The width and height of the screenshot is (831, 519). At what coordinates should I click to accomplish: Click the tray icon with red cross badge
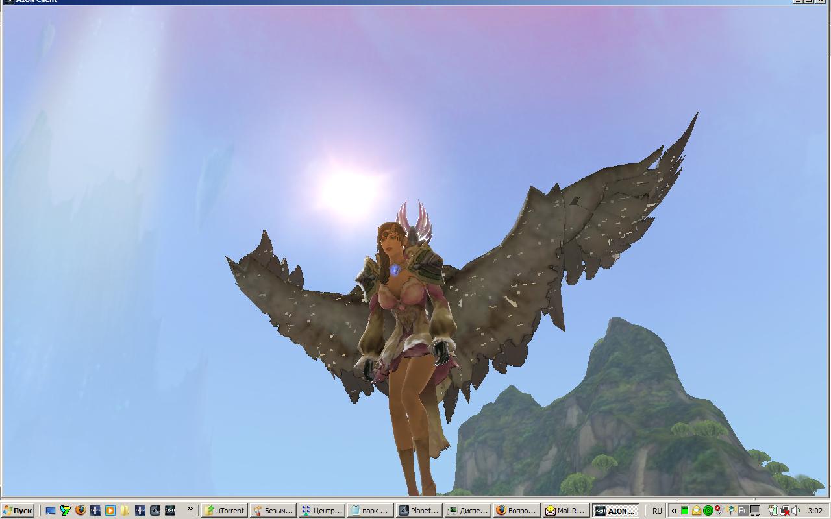point(719,511)
